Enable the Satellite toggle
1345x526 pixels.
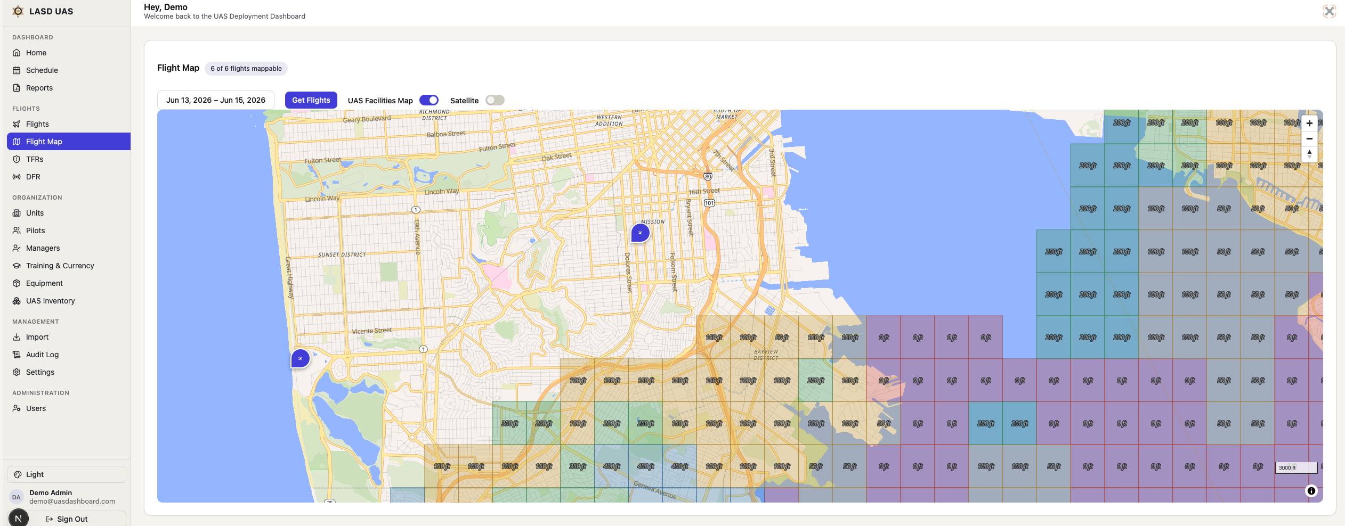(x=495, y=100)
